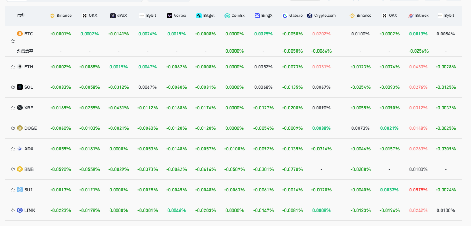471x226 pixels.
Task: Click the XRP coin icon
Action: pos(20,108)
